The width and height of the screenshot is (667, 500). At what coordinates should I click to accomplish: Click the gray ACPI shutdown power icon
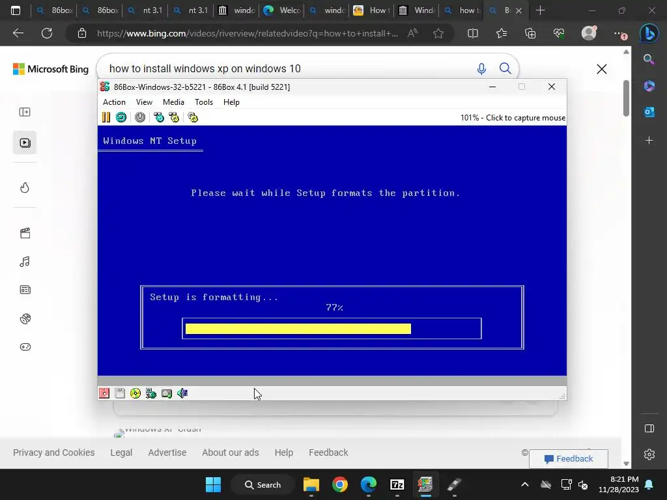140,117
